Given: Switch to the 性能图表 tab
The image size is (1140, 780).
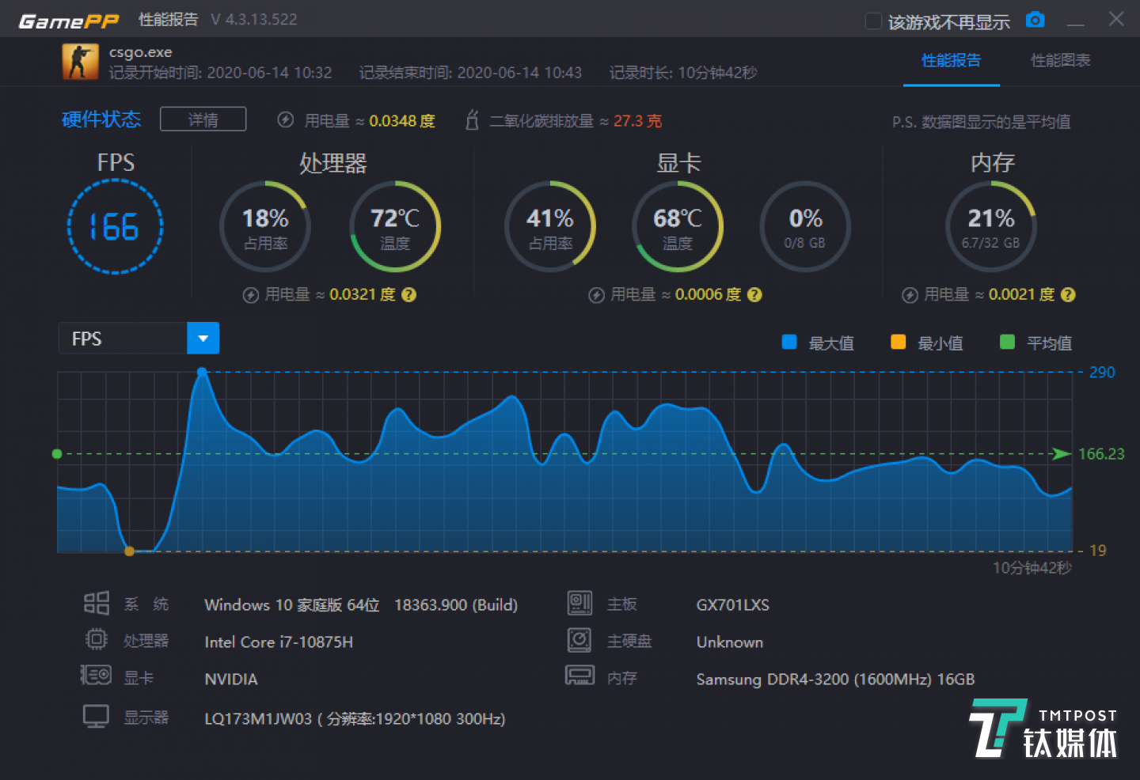Looking at the screenshot, I should click(1059, 60).
